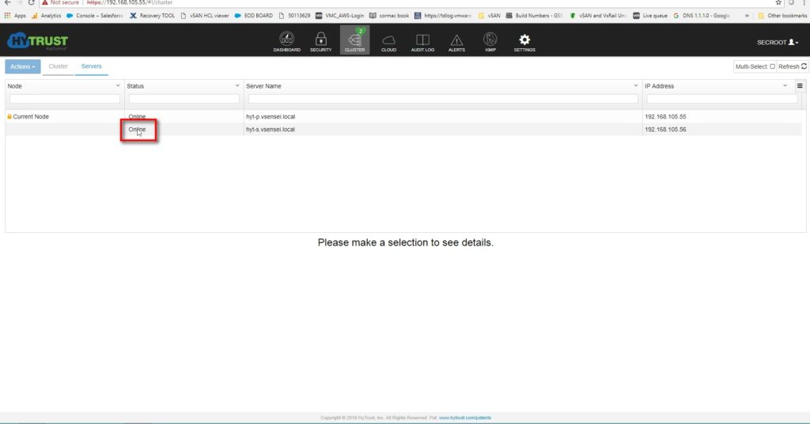Open the KMIP section
Screen dimensions: 810x424
(490, 42)
